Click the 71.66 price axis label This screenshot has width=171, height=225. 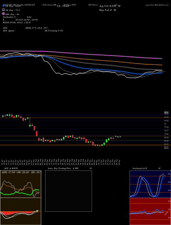pos(167,134)
